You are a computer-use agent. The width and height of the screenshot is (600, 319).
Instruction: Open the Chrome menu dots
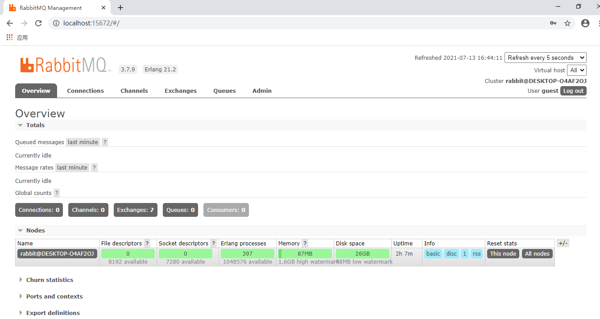pos(598,23)
